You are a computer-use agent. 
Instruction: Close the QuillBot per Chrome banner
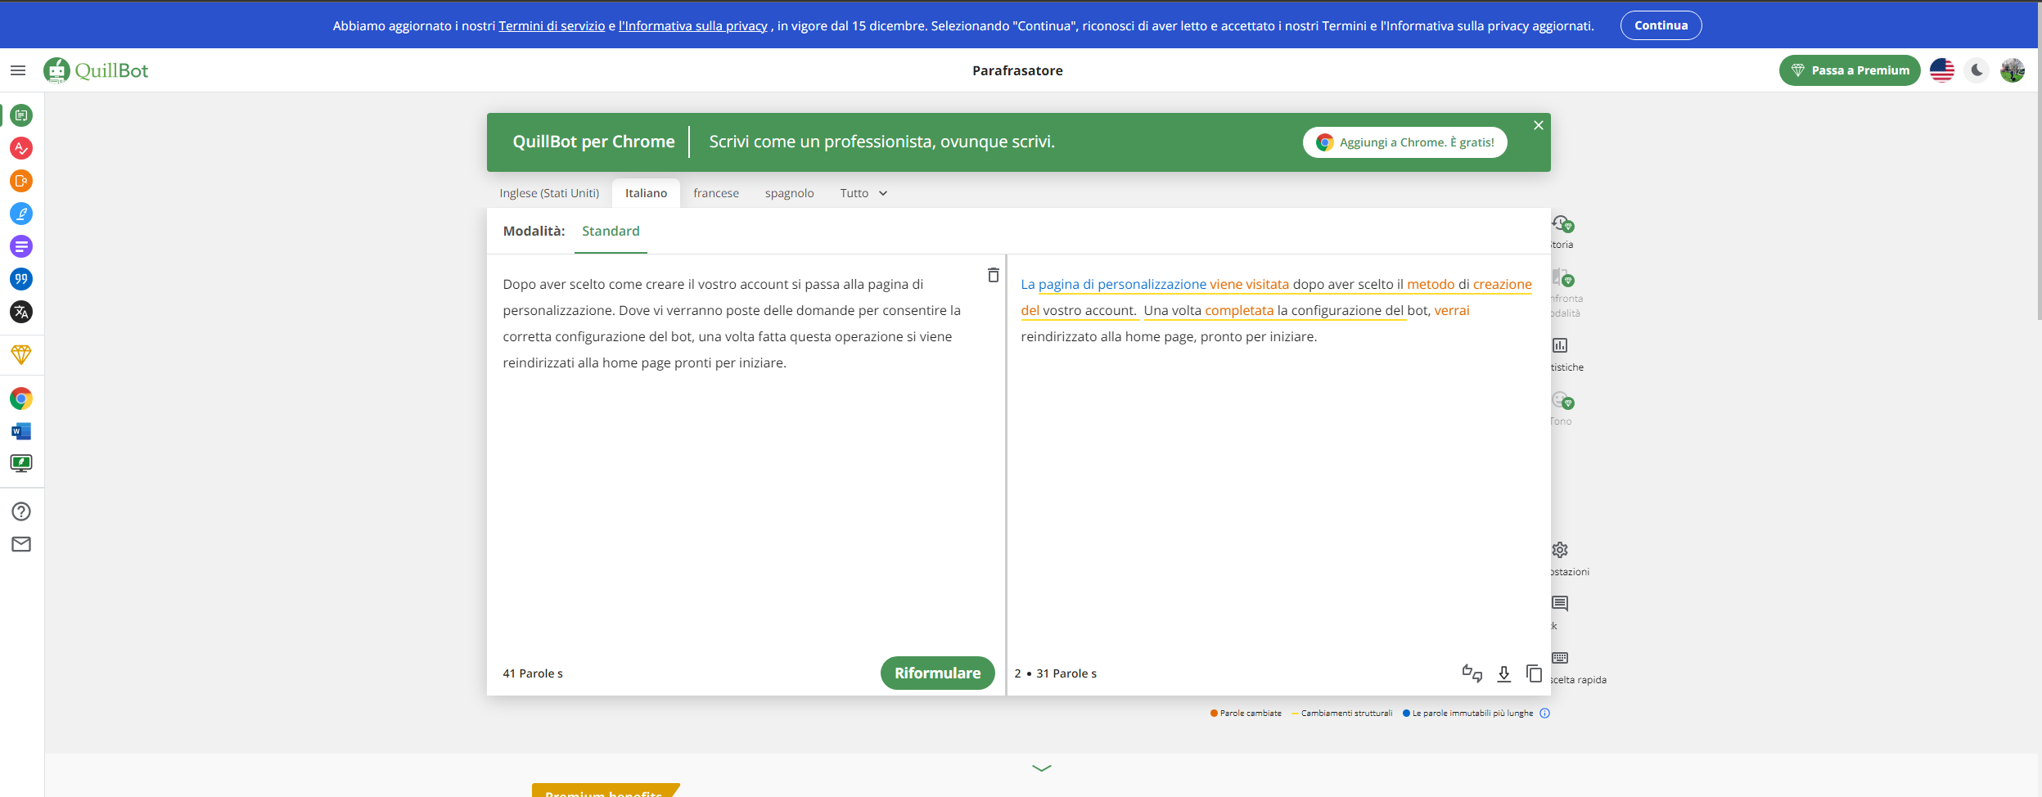point(1539,125)
